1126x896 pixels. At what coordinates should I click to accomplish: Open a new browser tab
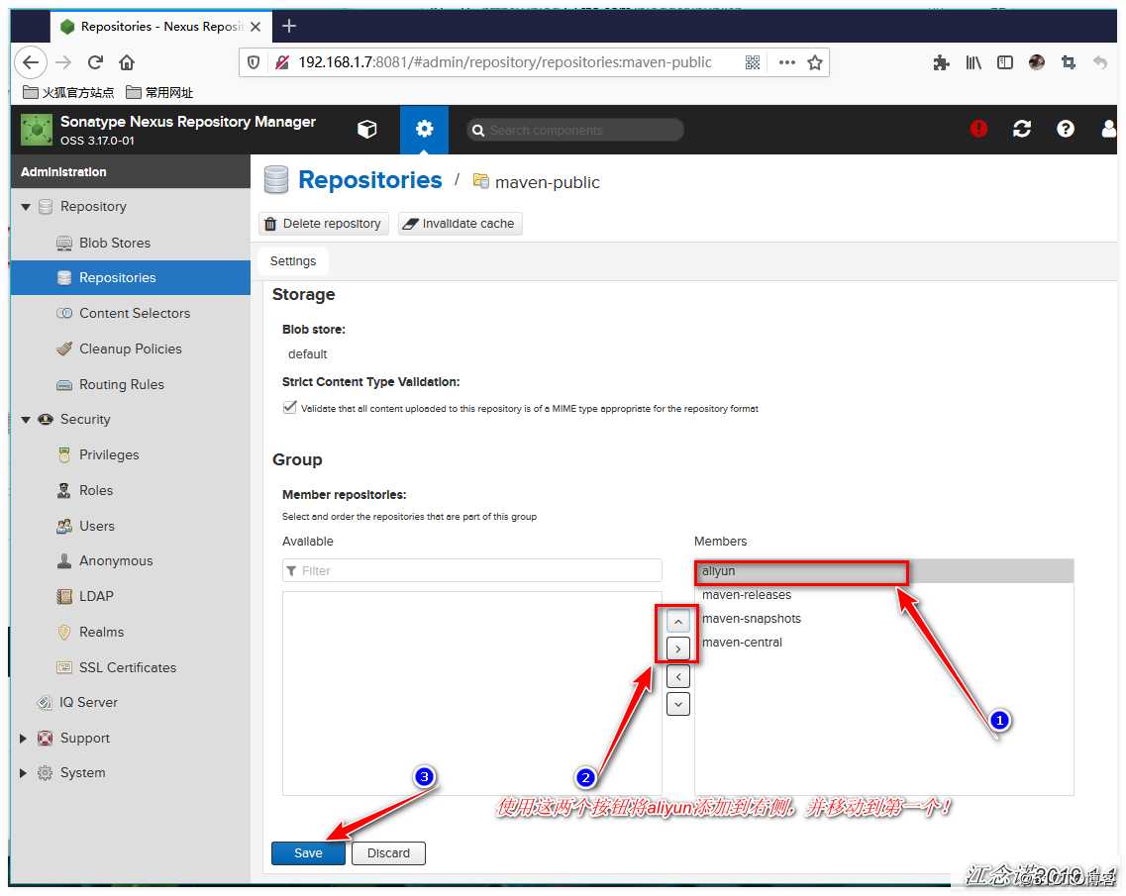point(289,27)
